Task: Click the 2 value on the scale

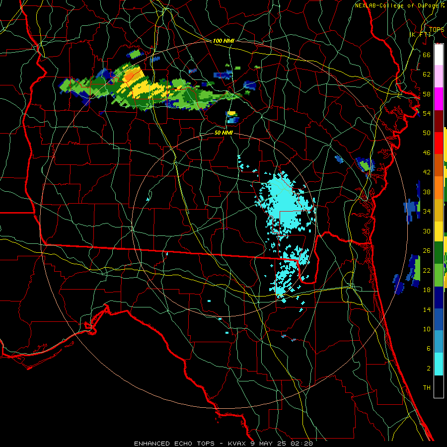Action: [x=428, y=369]
